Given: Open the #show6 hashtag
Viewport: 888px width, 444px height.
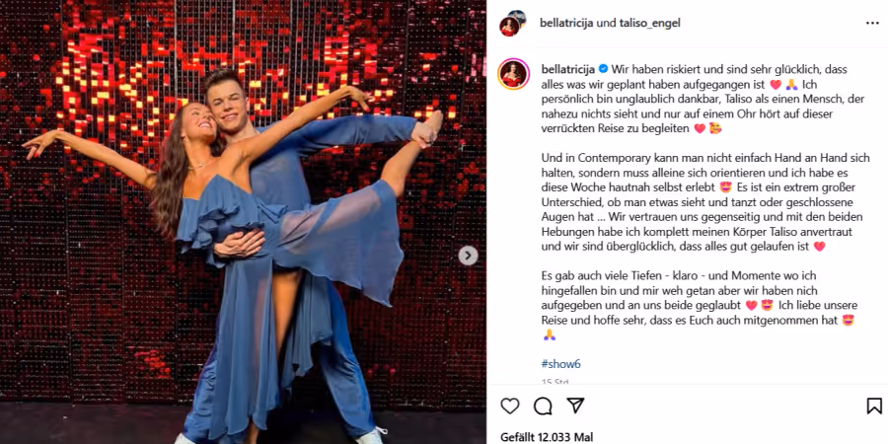Looking at the screenshot, I should [x=560, y=363].
